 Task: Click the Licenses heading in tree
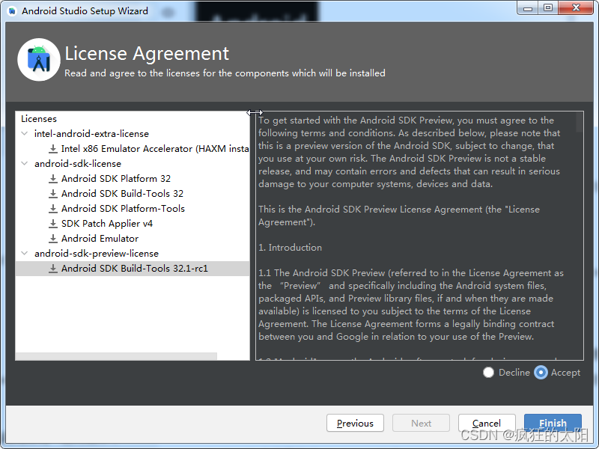[x=39, y=119]
